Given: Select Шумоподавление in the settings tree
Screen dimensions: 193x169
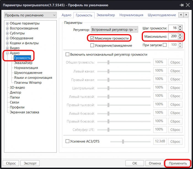Looking at the screenshot, I should click(28, 73).
